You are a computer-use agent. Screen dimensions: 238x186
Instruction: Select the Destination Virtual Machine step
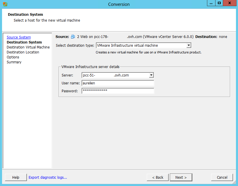[x=28, y=47]
